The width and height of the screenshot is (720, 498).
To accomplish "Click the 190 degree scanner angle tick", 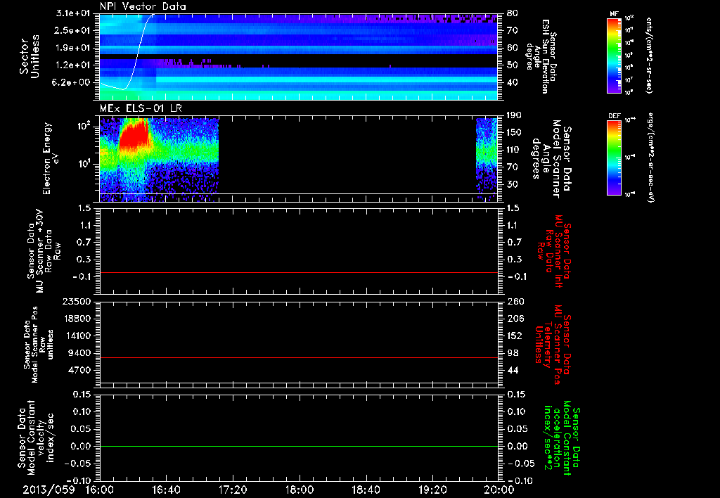I will point(515,115).
